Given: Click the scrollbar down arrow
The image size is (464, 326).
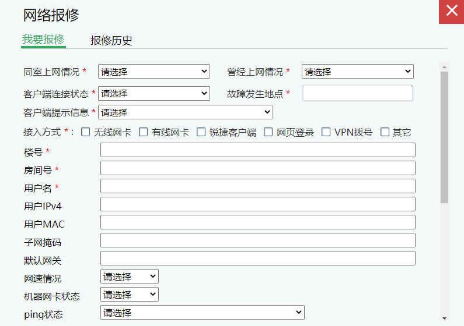Looking at the screenshot, I should [444, 318].
